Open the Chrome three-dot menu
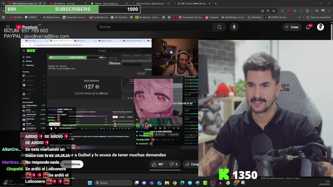Image resolution: width=333 pixels, height=187 pixels. click(329, 11)
